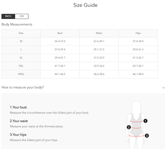165x149 pixels.
Task: Click the number 2 waist marker
Action: [129, 127]
